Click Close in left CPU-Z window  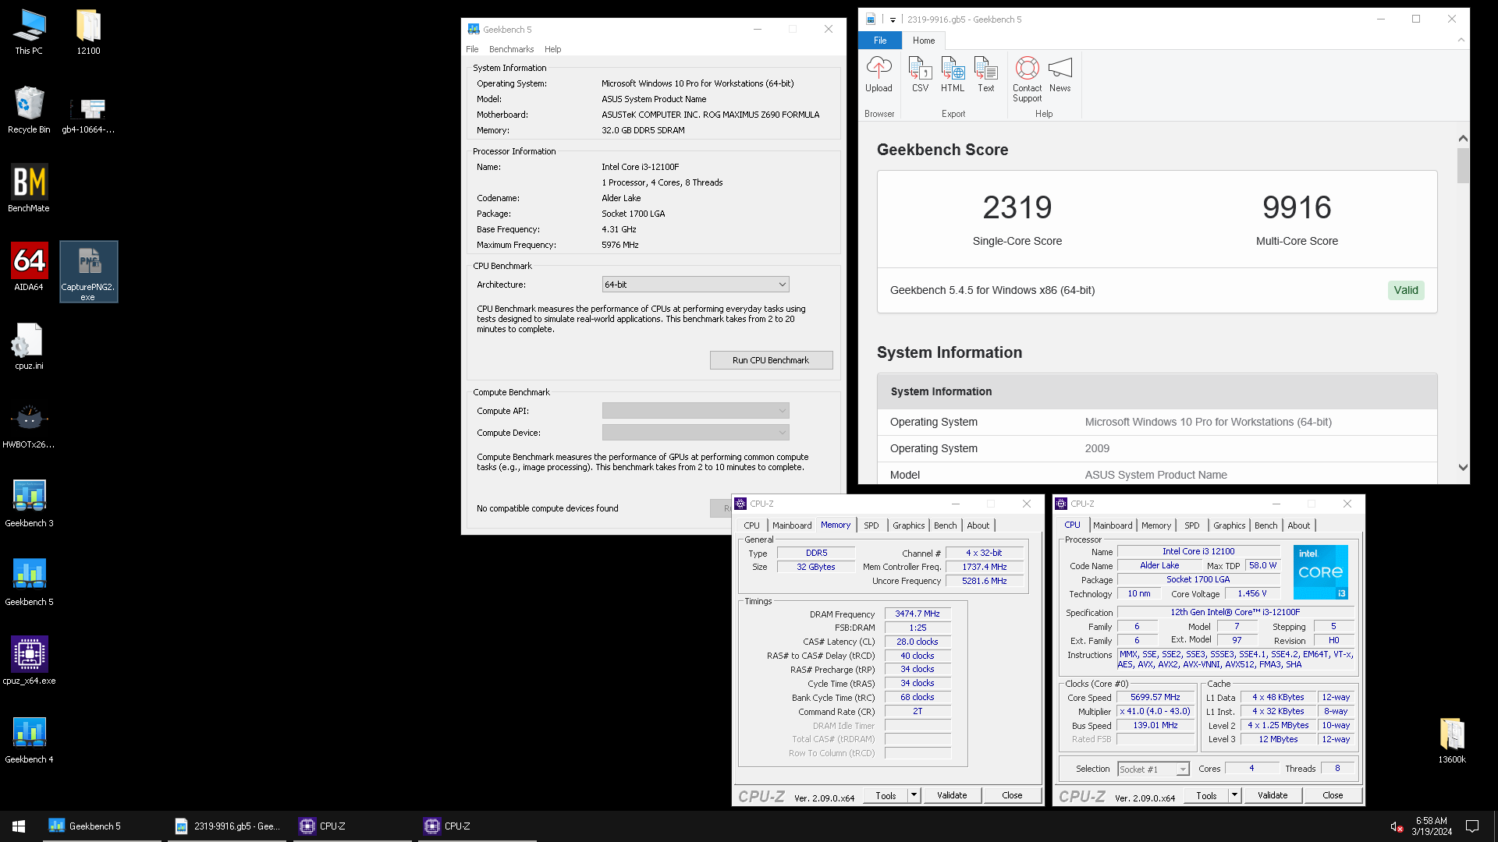(x=1012, y=795)
